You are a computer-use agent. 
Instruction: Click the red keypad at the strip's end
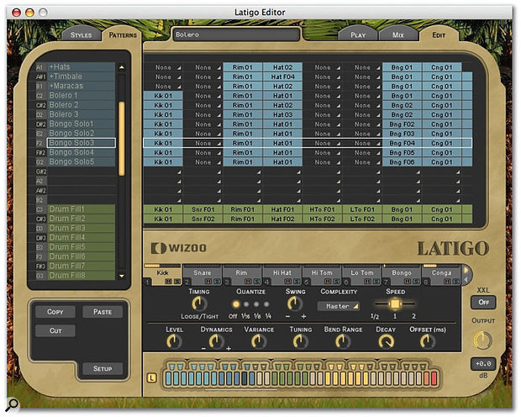(x=434, y=379)
